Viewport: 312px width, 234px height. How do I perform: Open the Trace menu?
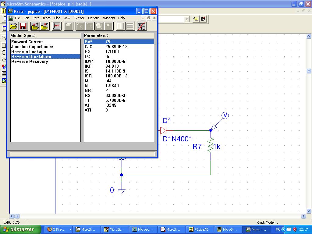click(x=46, y=18)
